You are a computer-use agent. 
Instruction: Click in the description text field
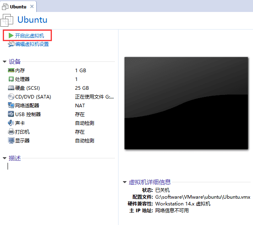(x=61, y=166)
